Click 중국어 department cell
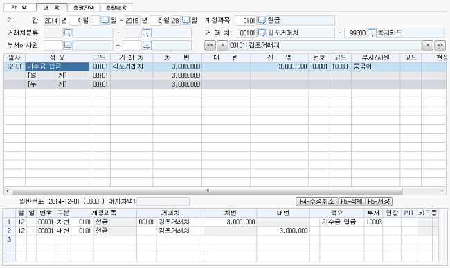This screenshot has width=450, height=268. (375, 66)
